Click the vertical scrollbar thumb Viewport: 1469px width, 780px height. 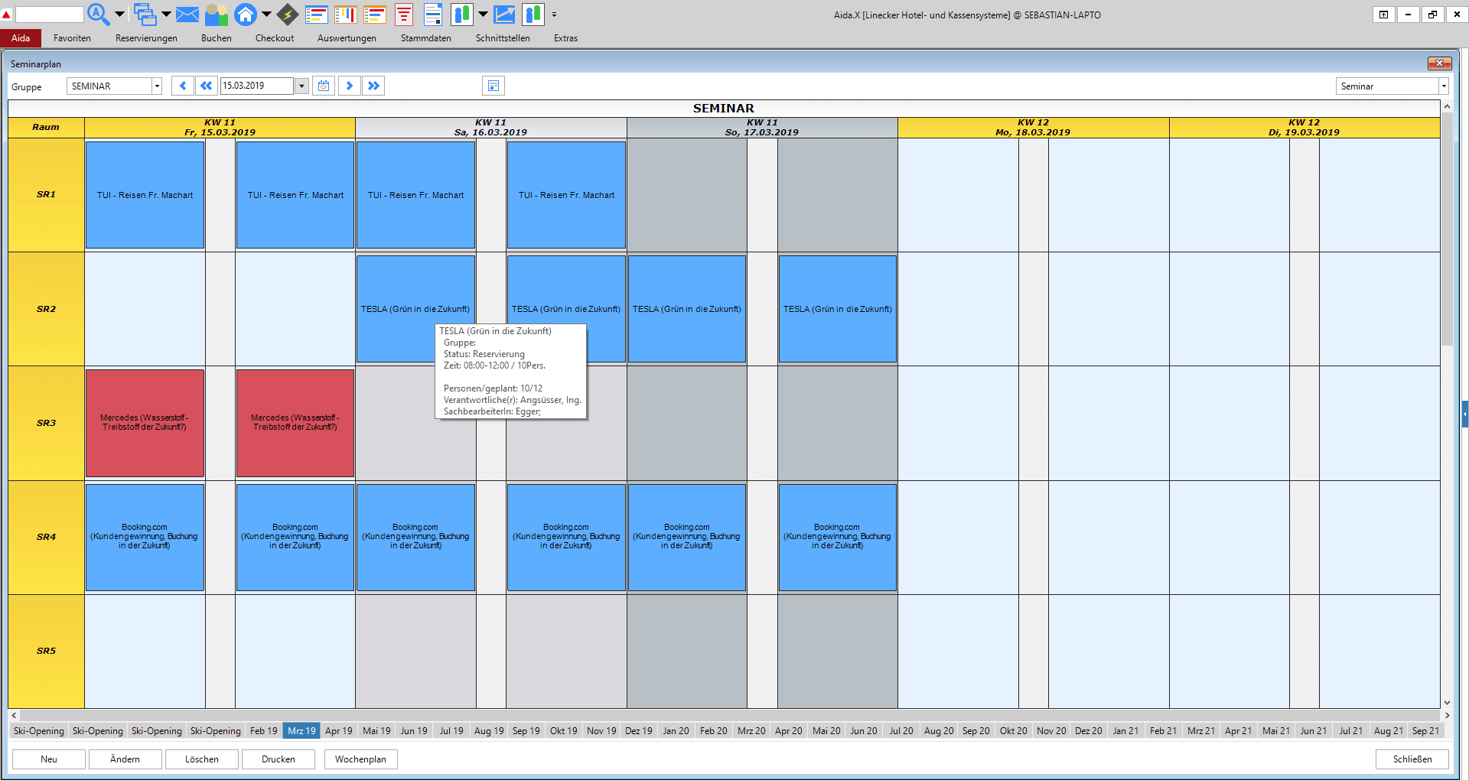pos(1447,229)
